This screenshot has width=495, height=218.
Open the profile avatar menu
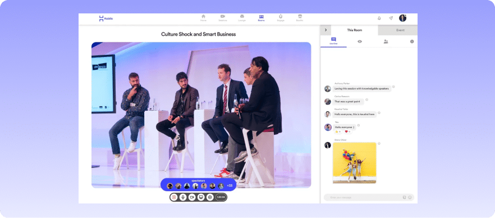point(403,18)
